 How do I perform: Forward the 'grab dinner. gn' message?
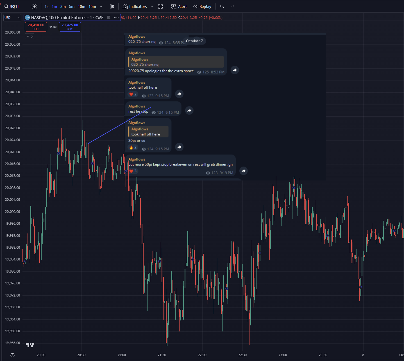click(244, 171)
